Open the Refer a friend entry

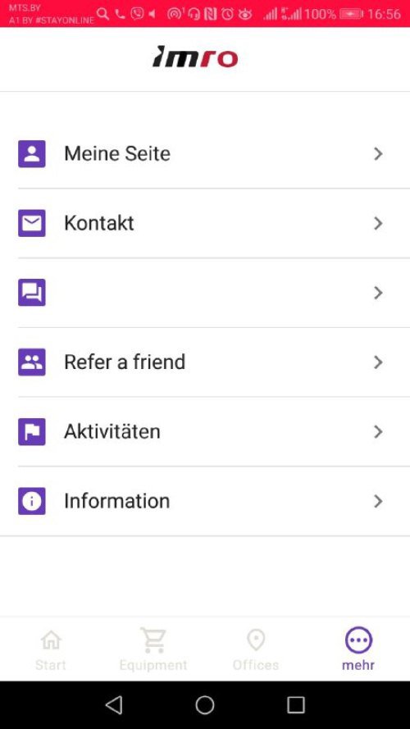point(205,362)
